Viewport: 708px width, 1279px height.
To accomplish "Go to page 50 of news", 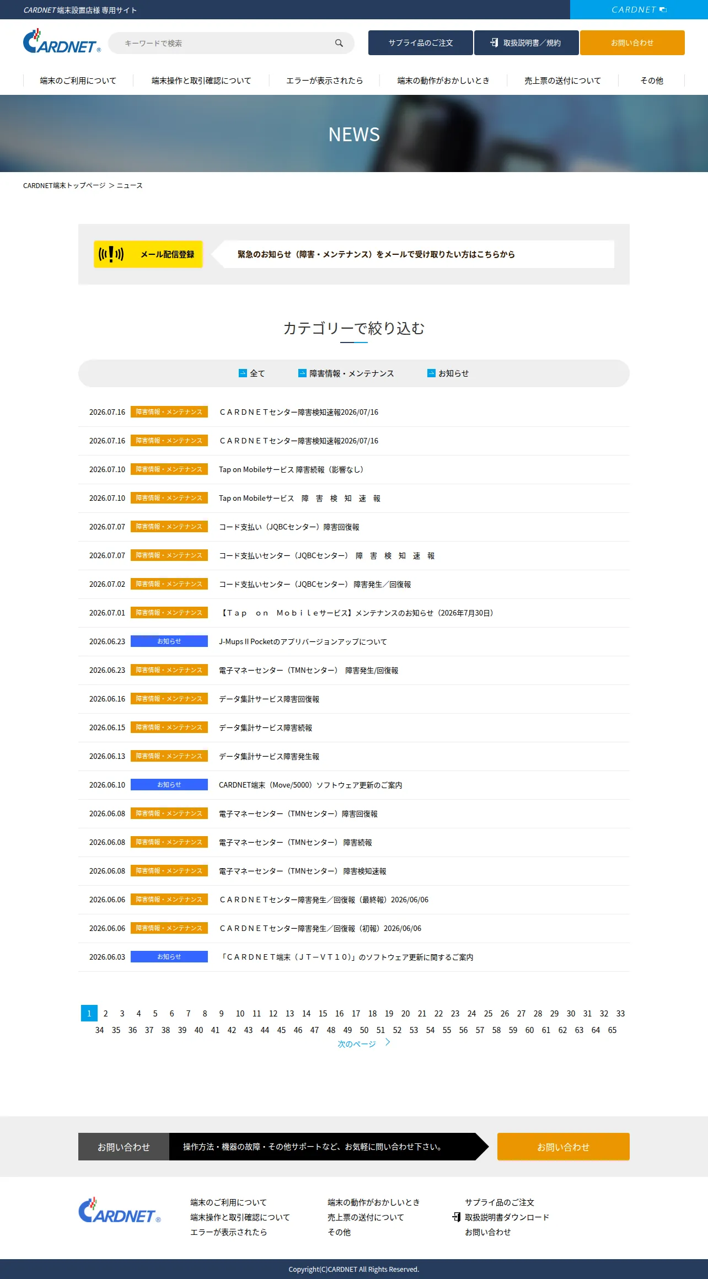I will pyautogui.click(x=364, y=1030).
